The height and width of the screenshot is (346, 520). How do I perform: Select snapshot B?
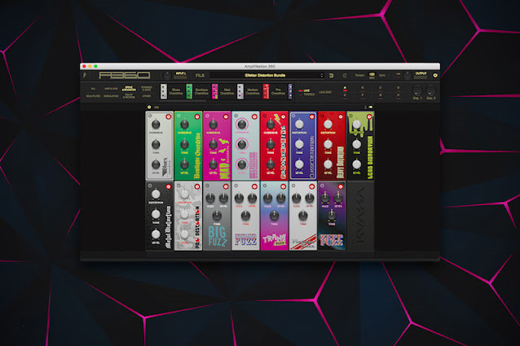coord(363,88)
